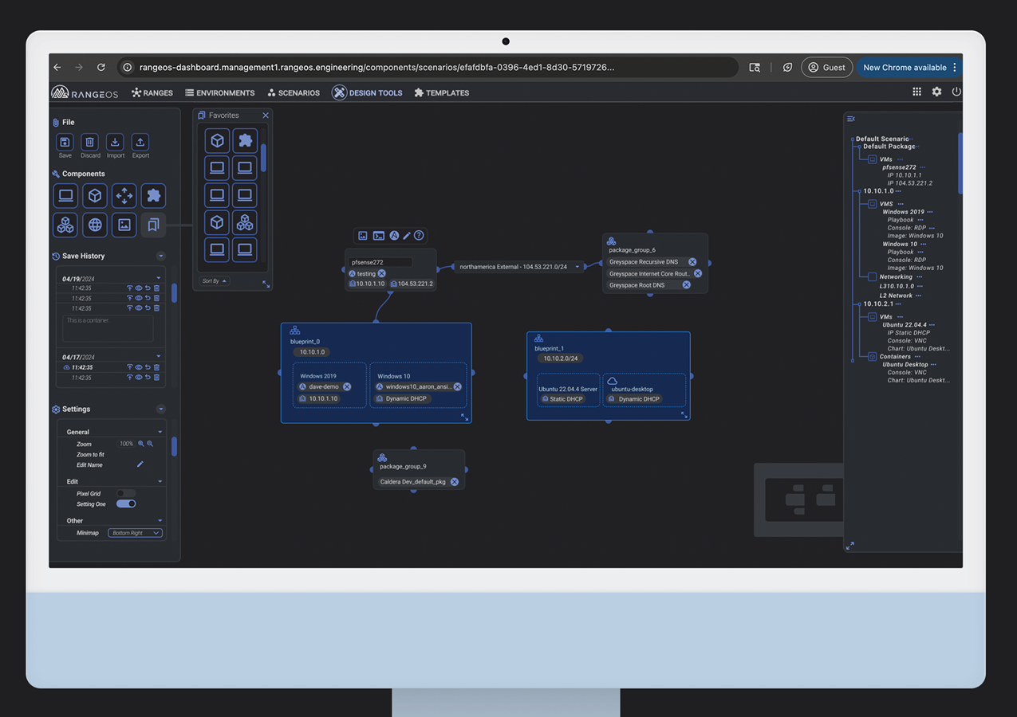Select the stacked cubes package component
Screen dimensions: 1017x717
pos(65,225)
